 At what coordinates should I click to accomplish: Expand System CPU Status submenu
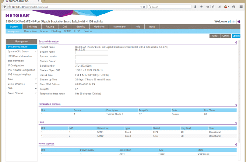click(36, 51)
